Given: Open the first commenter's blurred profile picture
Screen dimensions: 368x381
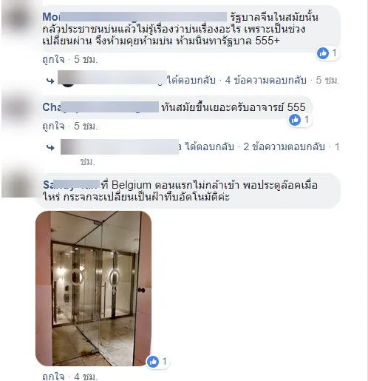Looking at the screenshot, I should click(x=19, y=20).
